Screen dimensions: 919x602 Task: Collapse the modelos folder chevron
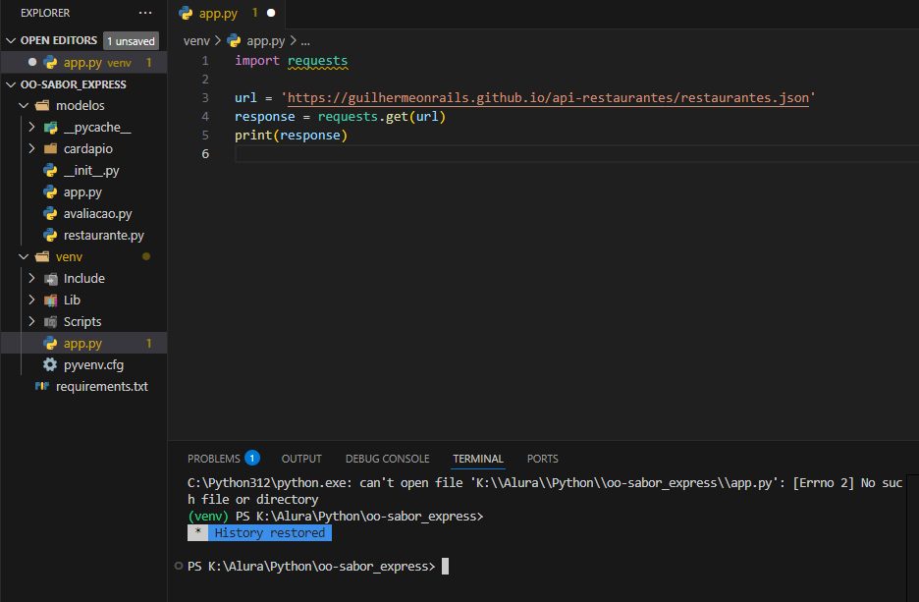(24, 105)
